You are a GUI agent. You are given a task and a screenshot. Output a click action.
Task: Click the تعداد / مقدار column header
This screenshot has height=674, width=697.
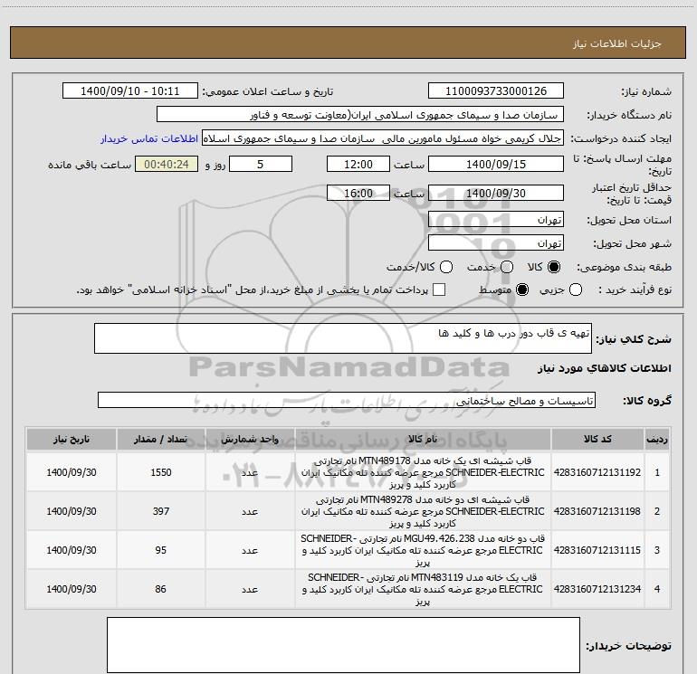tap(161, 439)
